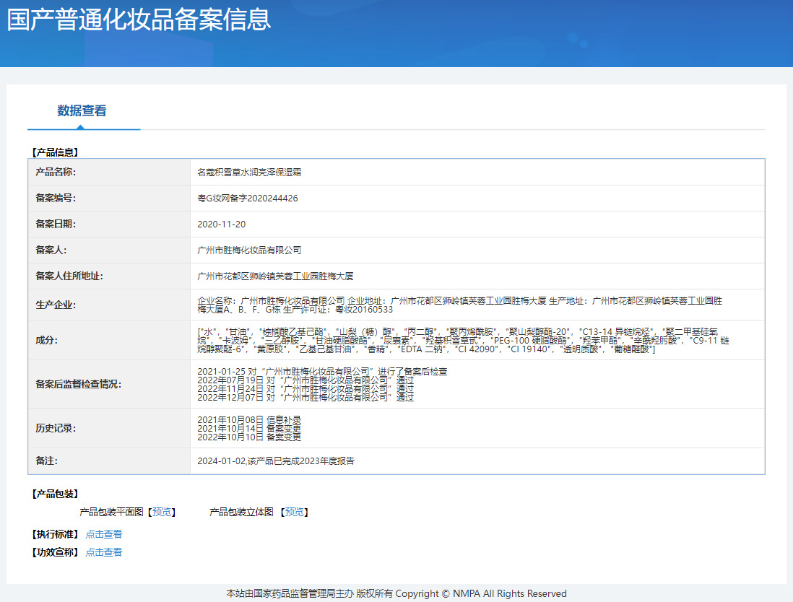Click the 备案人 label cell
Image resolution: width=793 pixels, height=602 pixels.
click(109, 250)
